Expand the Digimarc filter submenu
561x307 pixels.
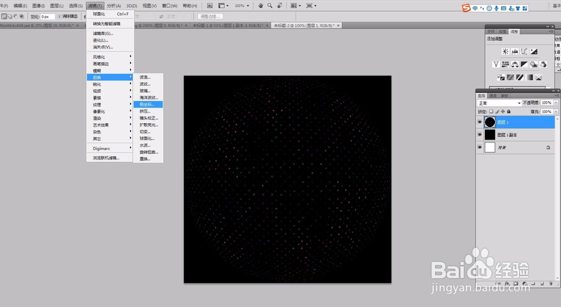pyautogui.click(x=110, y=148)
